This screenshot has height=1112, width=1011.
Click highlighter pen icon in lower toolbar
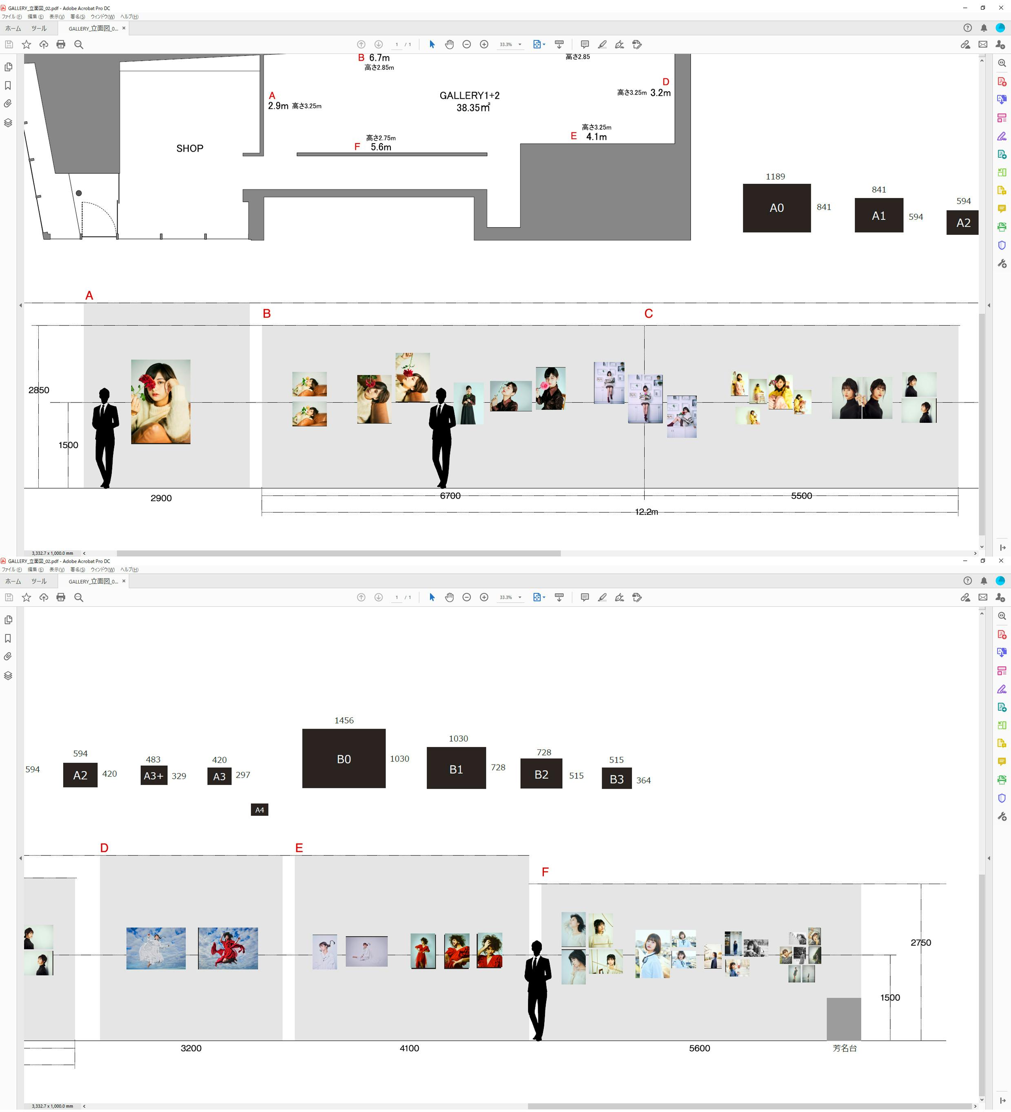click(x=602, y=597)
